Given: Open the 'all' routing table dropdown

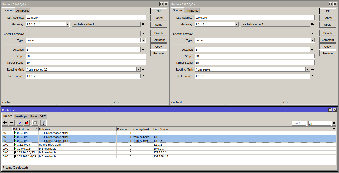Looking at the screenshot, I should pyautogui.click(x=334, y=123).
